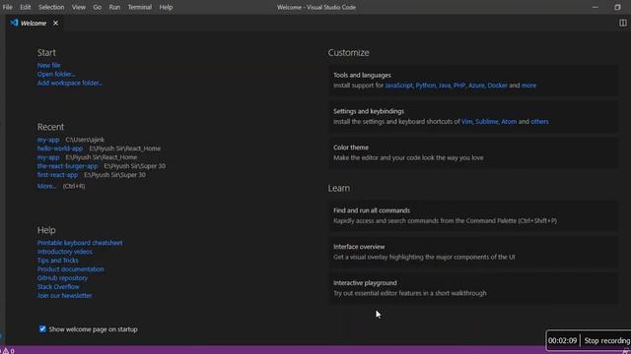Viewport: 631px width, 354px height.
Task: Install Atom keybindings
Action: [509, 122]
